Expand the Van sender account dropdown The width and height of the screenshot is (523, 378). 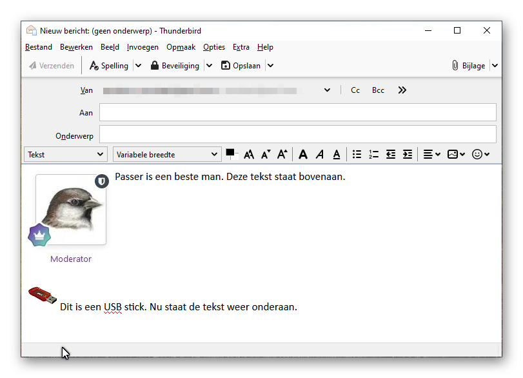[x=327, y=90]
